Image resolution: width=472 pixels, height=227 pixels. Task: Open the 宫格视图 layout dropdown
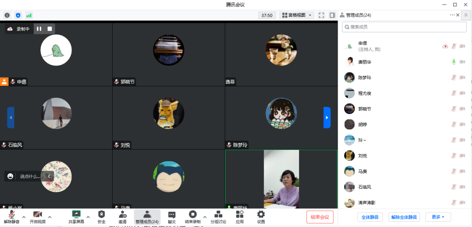[x=297, y=15]
